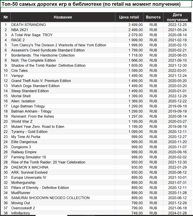Select the DAEMON X MACHINA cell
Viewport: 193px width, 216px height.
click(x=63, y=167)
